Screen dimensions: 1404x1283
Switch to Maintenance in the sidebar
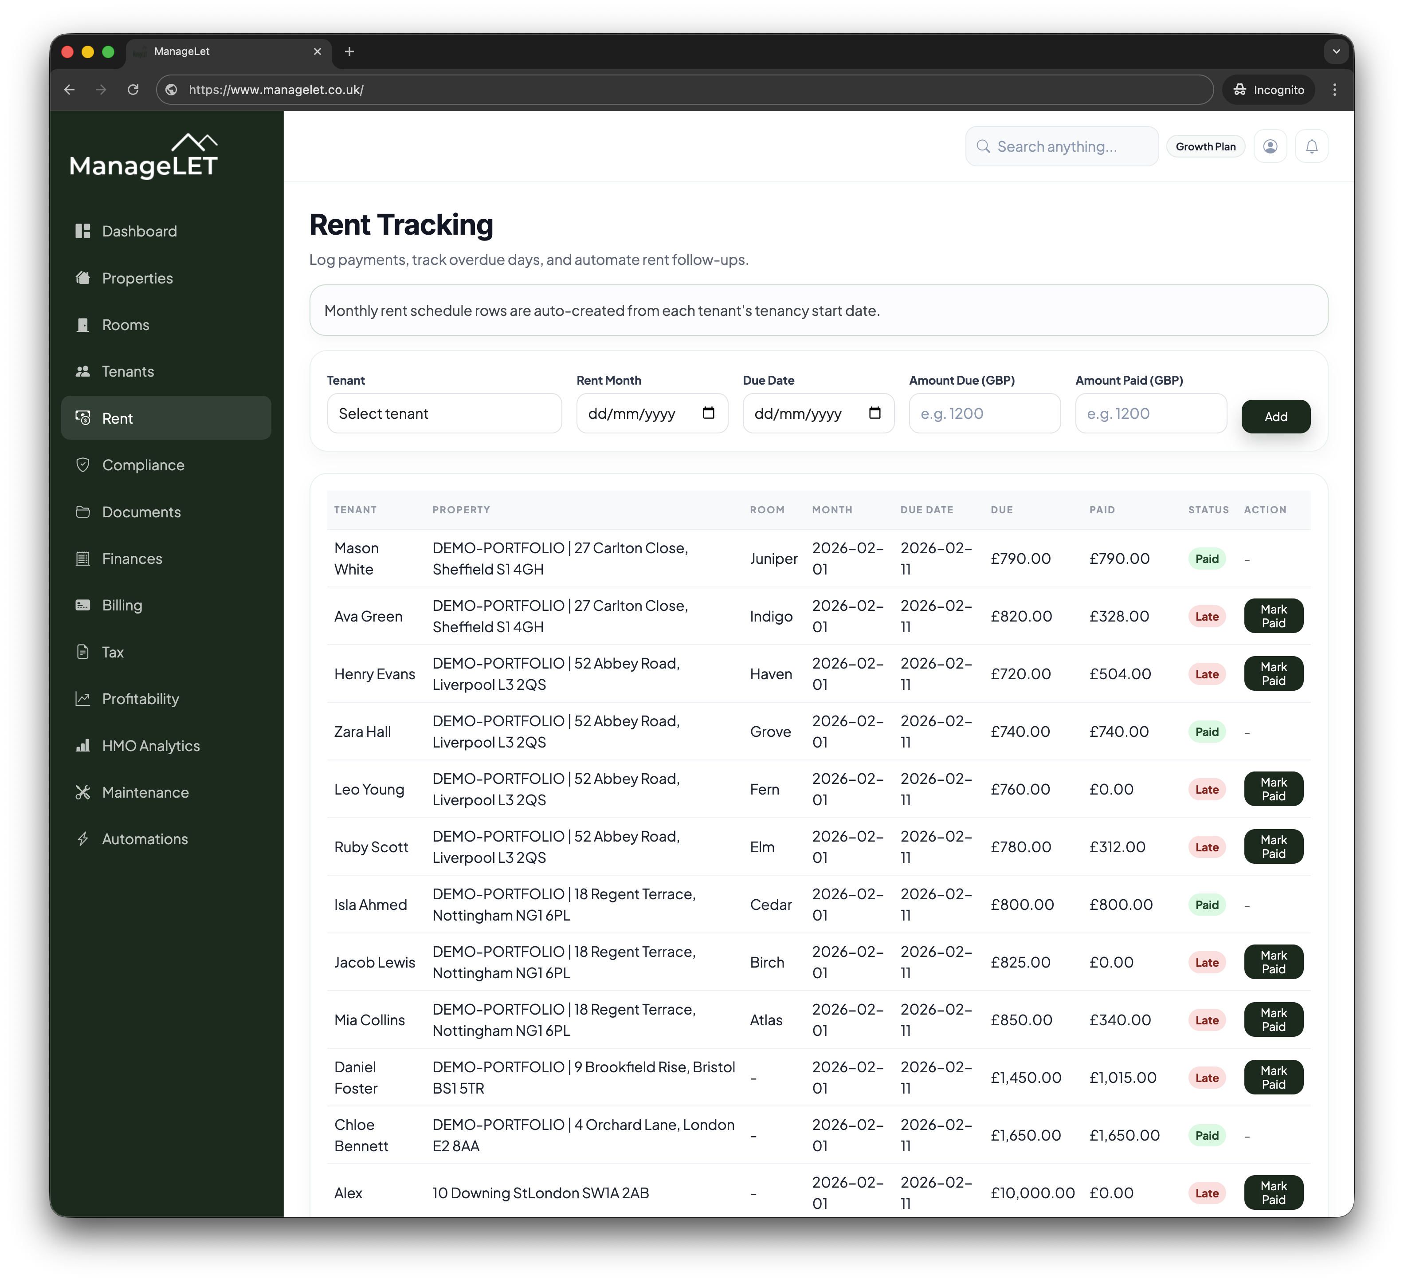[x=145, y=792]
